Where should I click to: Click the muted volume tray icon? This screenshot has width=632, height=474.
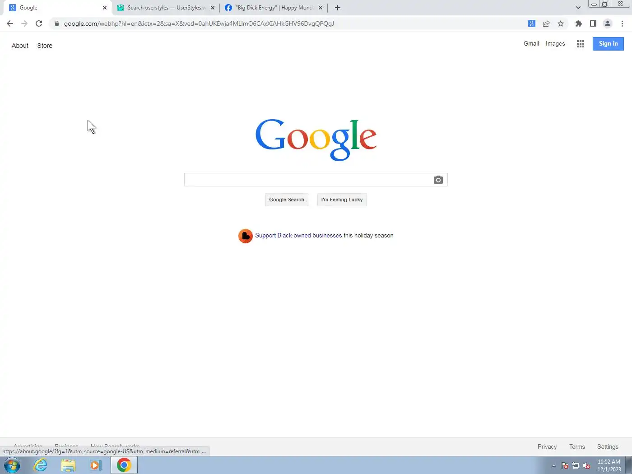[586, 465]
